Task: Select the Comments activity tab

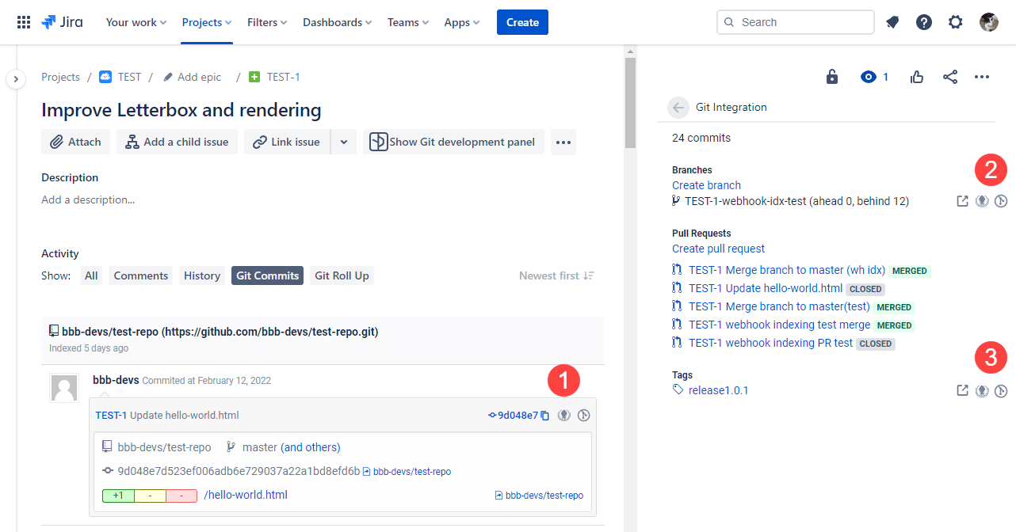Action: tap(141, 275)
